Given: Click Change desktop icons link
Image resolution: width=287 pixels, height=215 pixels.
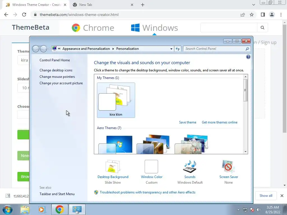Looking at the screenshot, I should [x=56, y=70].
